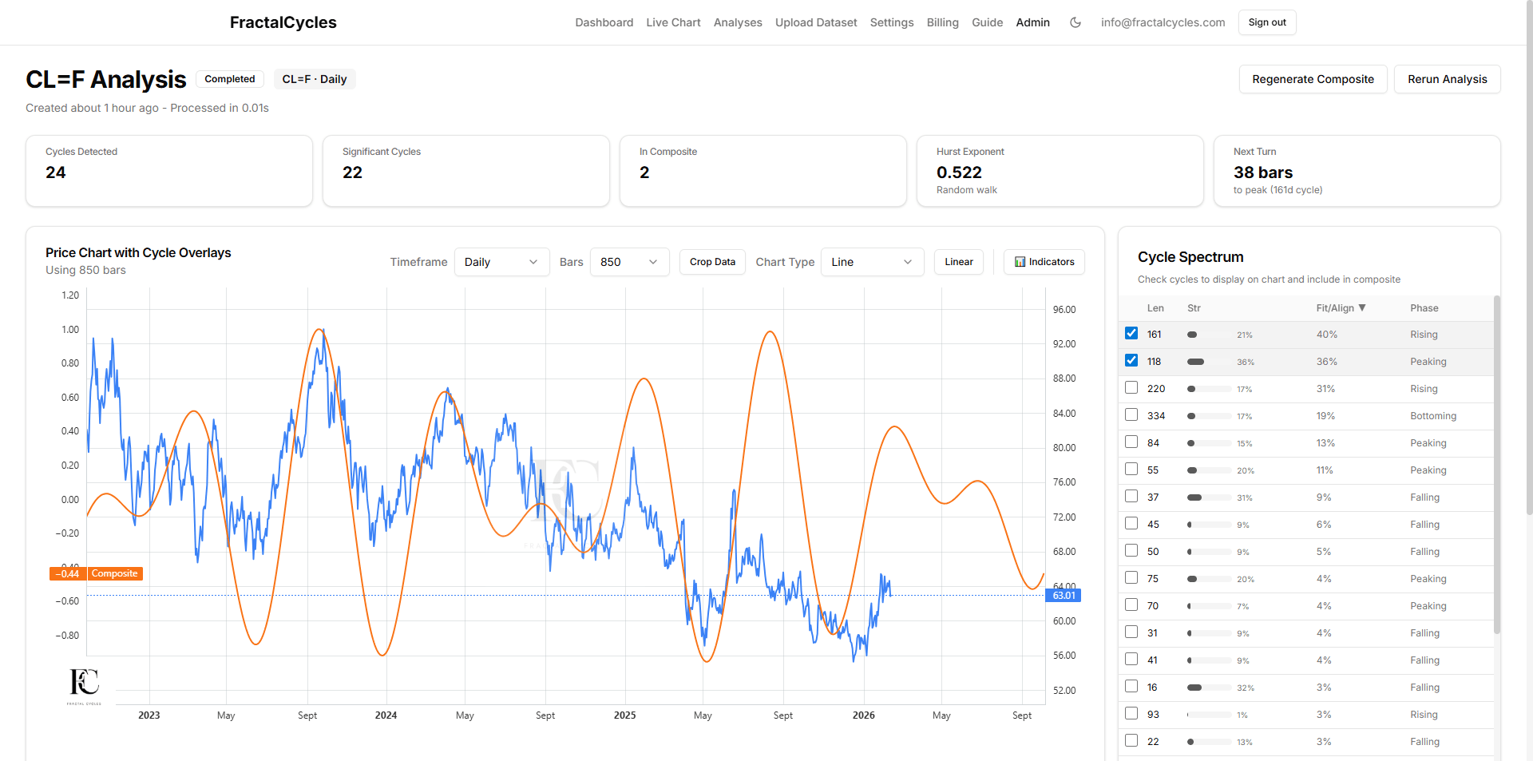Open the Chart Type Line dropdown

(872, 262)
